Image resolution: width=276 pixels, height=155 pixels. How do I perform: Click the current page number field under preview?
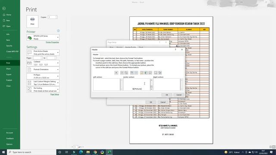76,147
